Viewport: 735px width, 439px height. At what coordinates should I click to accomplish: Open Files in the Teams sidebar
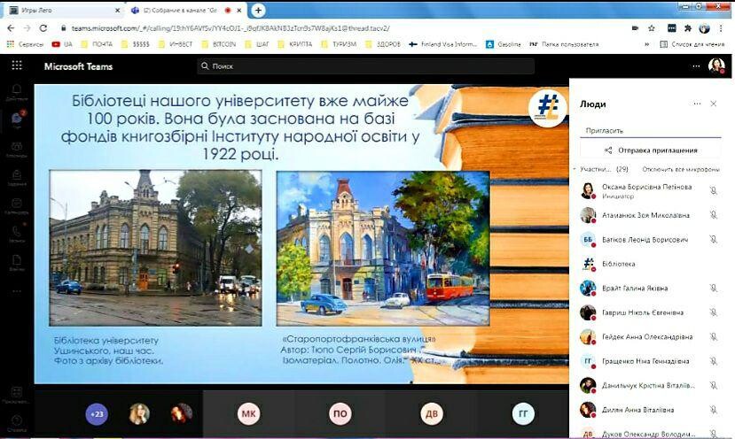click(x=17, y=263)
